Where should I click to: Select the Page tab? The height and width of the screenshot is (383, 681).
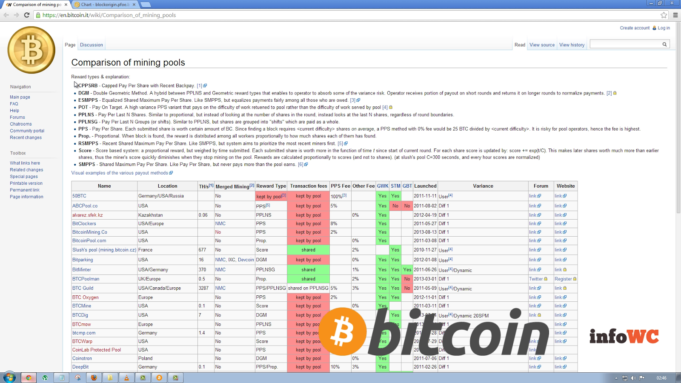click(70, 45)
